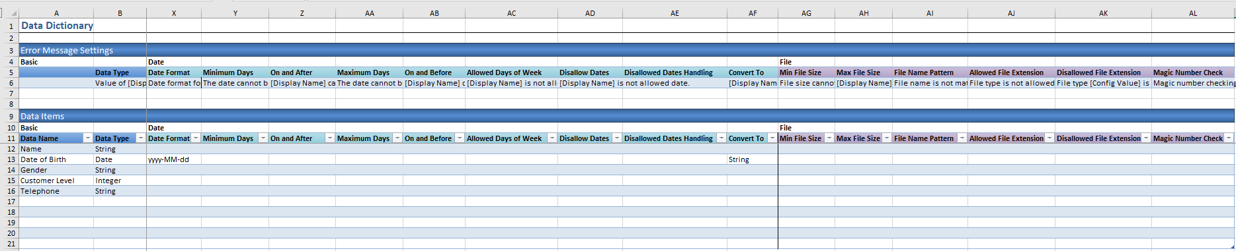This screenshot has width=1236, height=251.
Task: Open the Date Format filter dropdown
Action: coord(196,138)
